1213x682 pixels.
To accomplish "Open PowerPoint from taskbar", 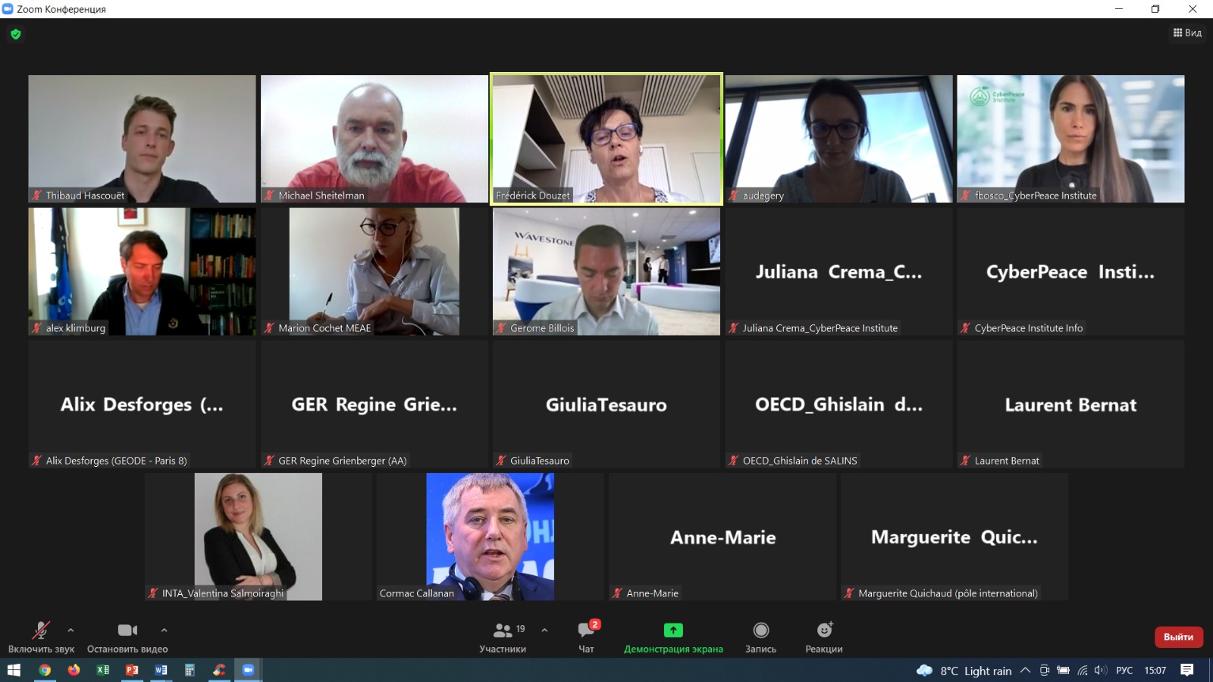I will (x=132, y=670).
